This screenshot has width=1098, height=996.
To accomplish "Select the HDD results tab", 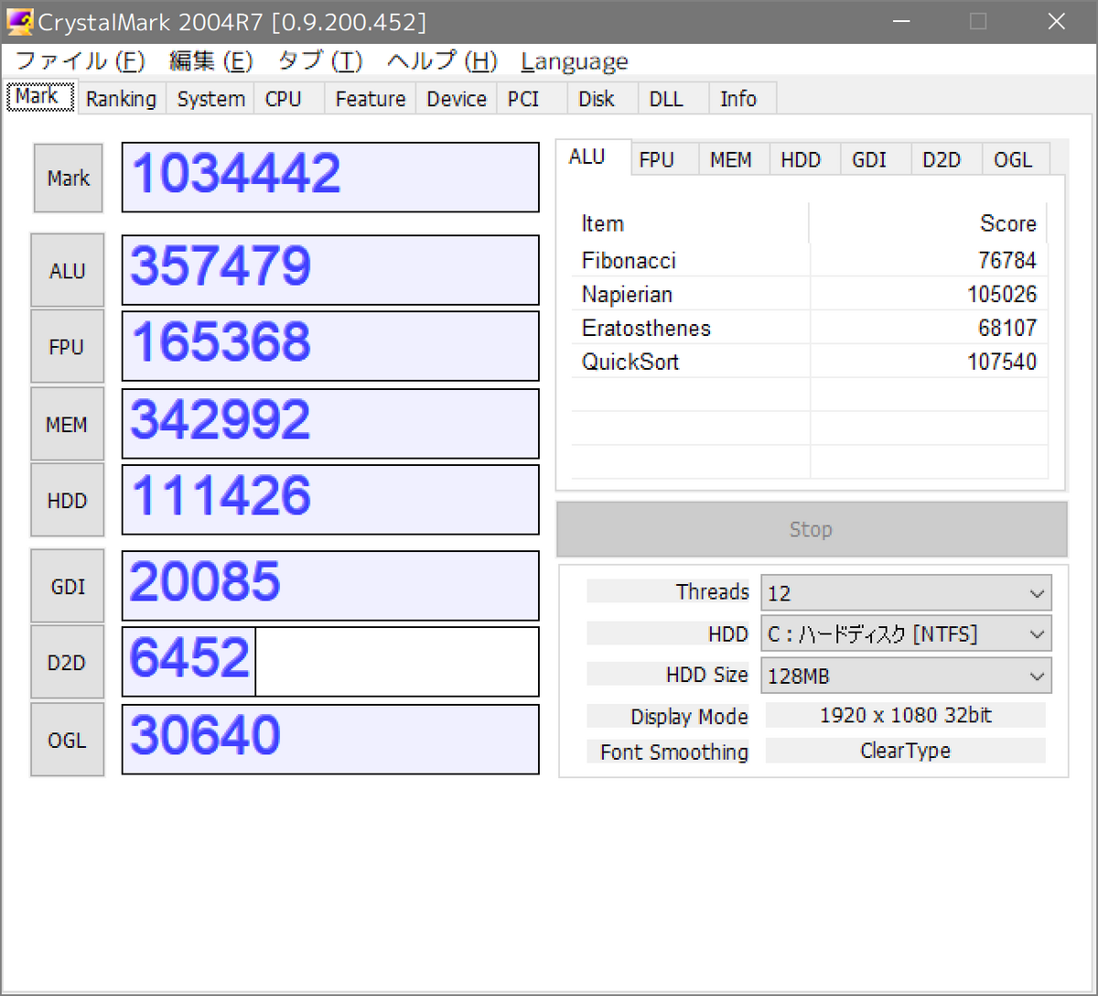I will pyautogui.click(x=805, y=159).
